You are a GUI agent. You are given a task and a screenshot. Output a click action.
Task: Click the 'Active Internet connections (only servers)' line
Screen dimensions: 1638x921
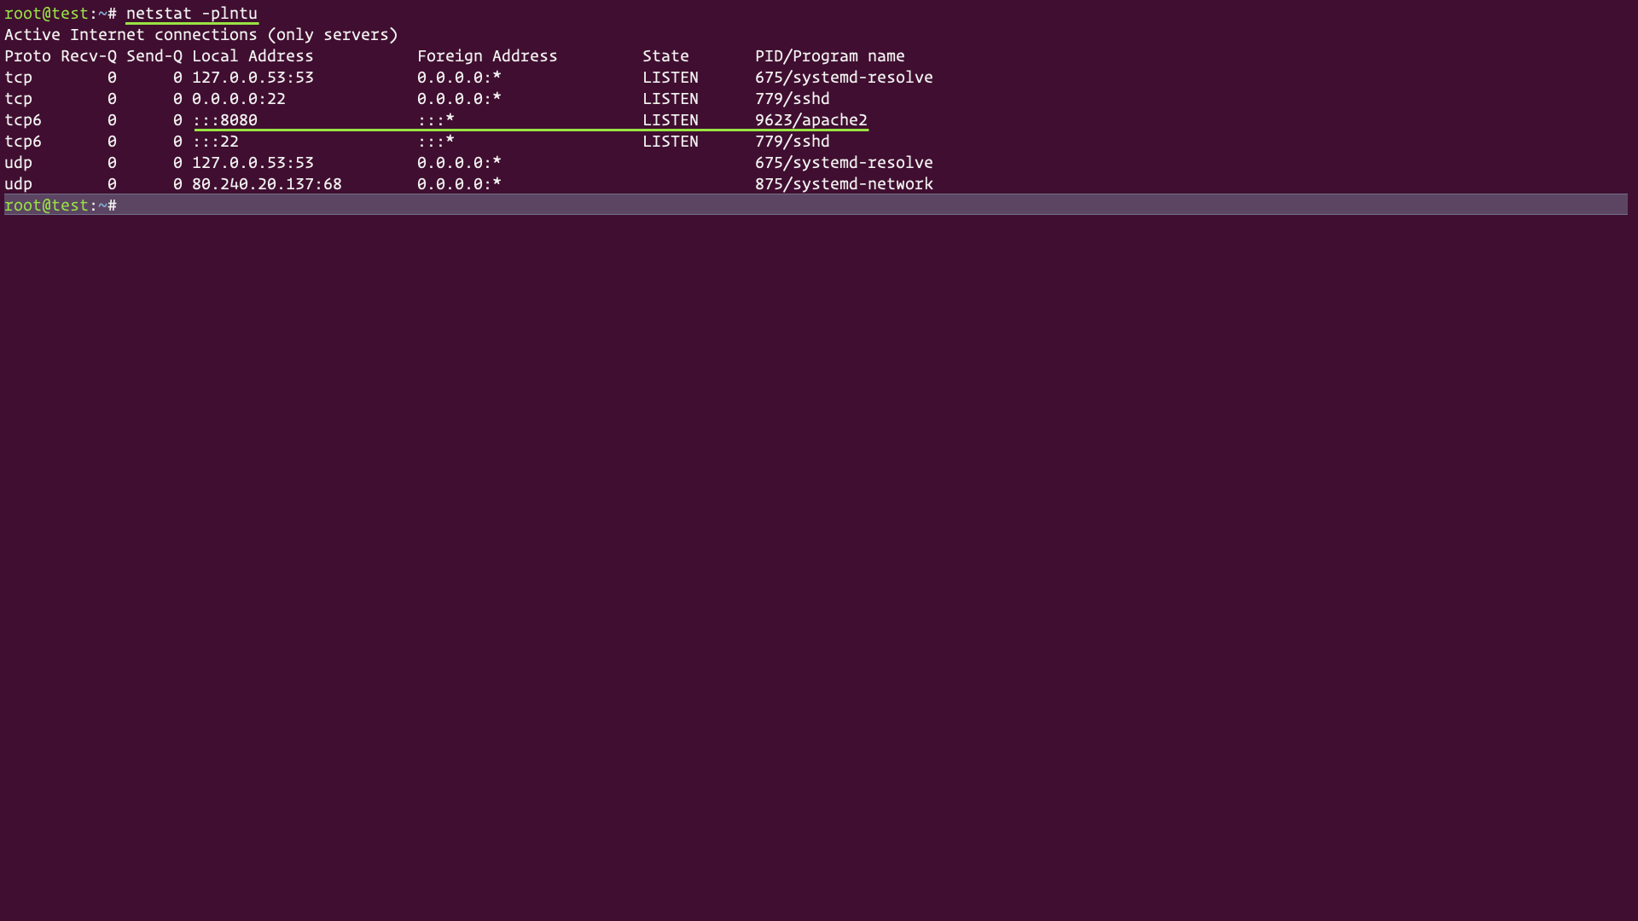pos(201,35)
